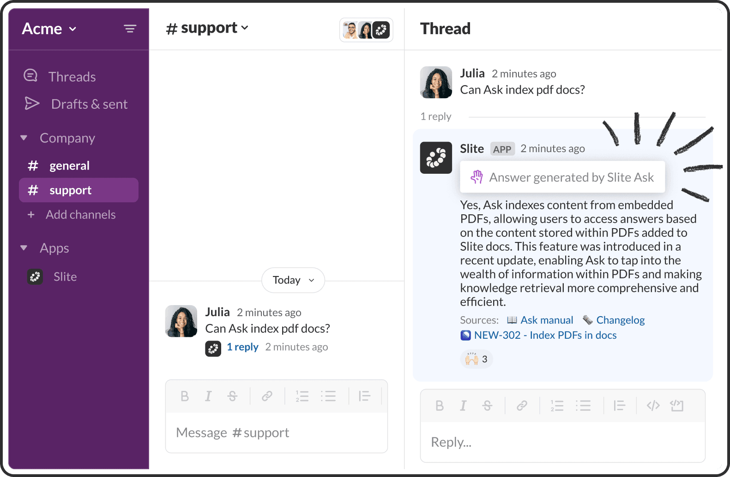Click the Slite app avatar in thread

point(436,158)
